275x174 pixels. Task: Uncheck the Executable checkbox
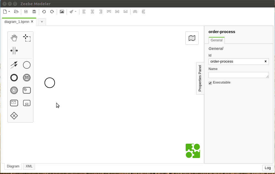(x=210, y=83)
